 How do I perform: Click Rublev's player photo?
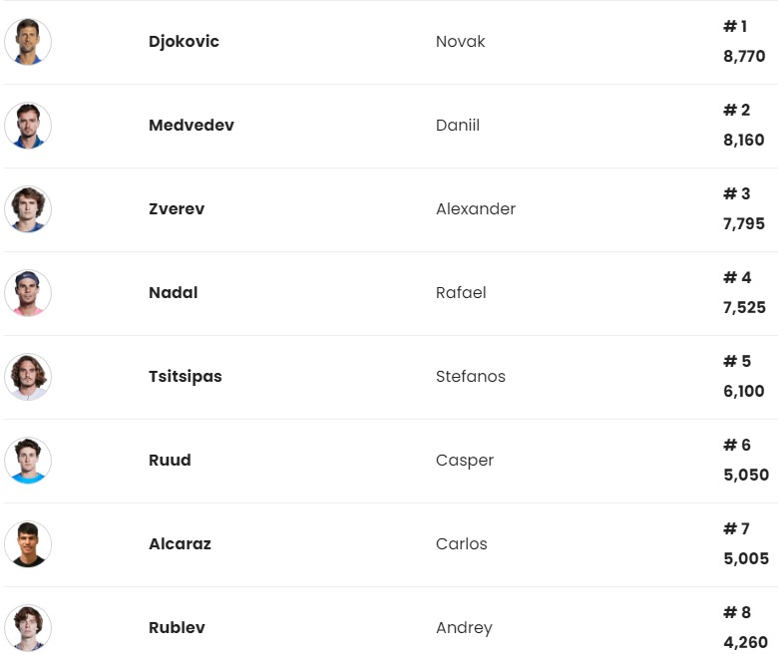(x=28, y=628)
